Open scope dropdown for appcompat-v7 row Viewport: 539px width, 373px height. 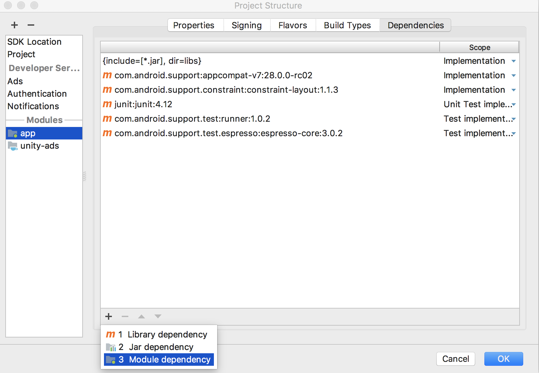(514, 76)
